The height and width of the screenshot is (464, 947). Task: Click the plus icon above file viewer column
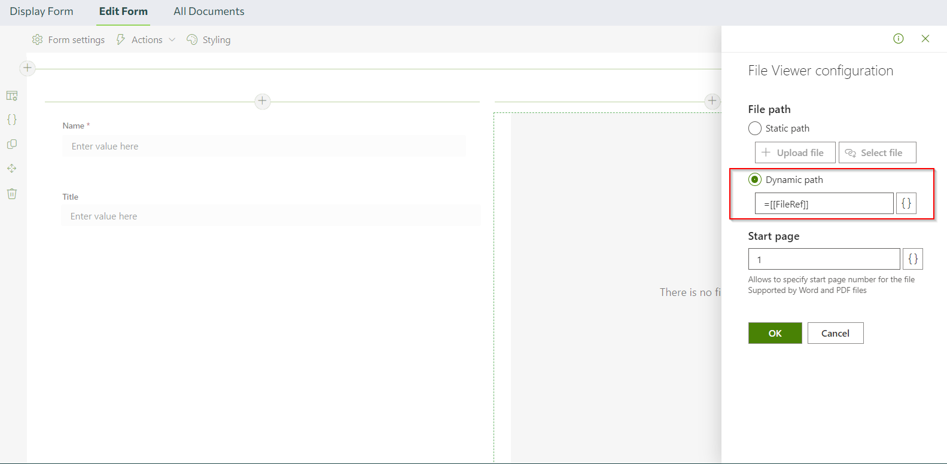712,101
